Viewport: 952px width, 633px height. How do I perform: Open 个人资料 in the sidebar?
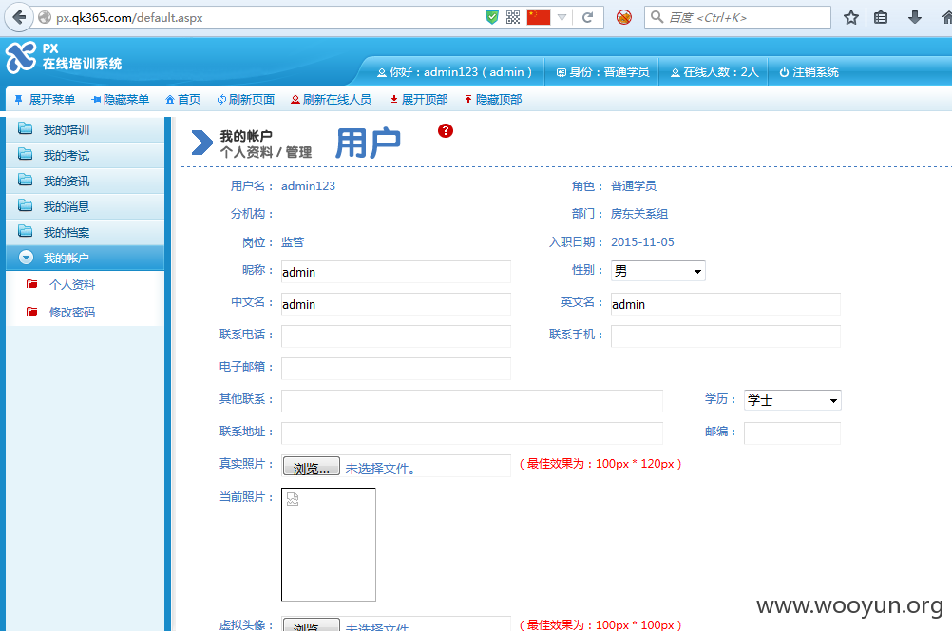[72, 284]
